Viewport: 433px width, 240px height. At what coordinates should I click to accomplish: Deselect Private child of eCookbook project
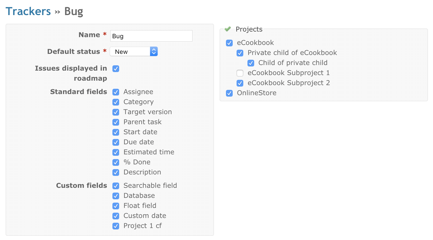pos(240,53)
